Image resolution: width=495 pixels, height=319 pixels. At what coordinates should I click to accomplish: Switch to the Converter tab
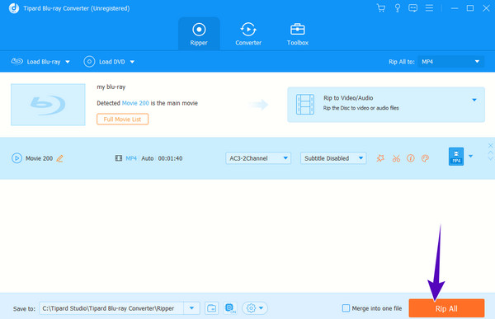coord(248,34)
